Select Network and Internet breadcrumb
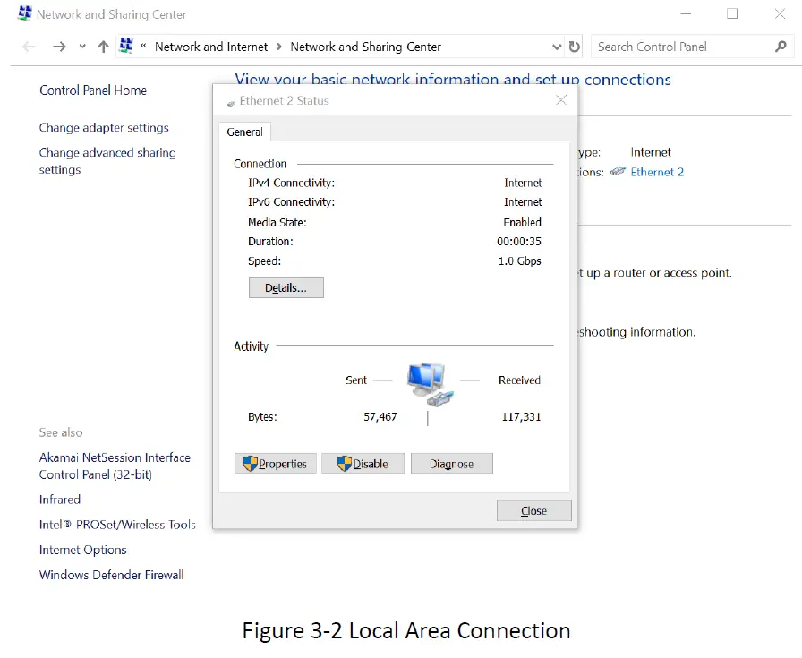 click(211, 47)
